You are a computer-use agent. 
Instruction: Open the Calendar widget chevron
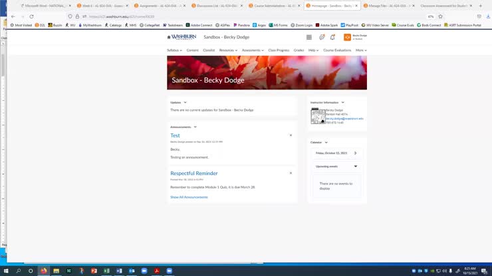click(x=326, y=142)
